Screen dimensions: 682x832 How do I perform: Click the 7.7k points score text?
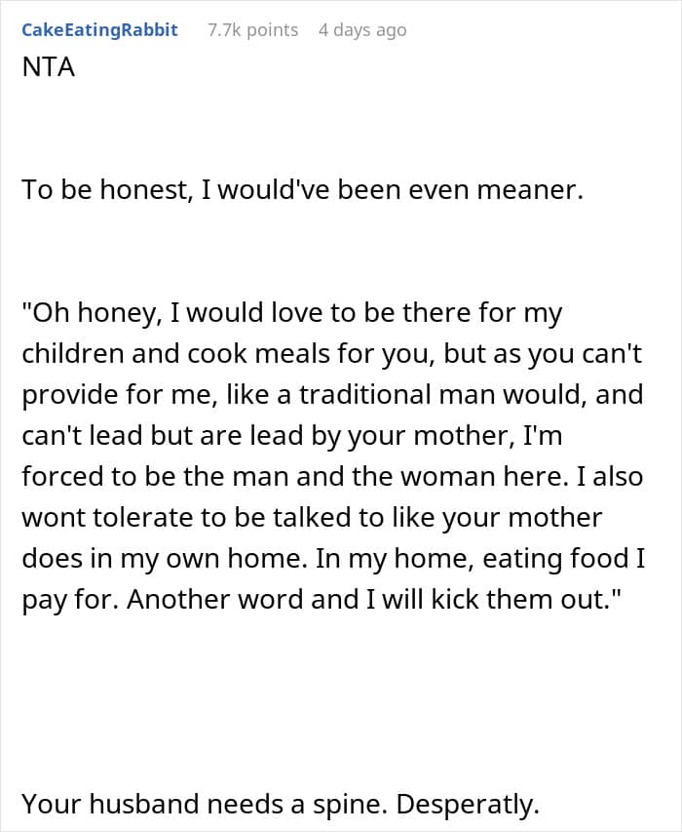pyautogui.click(x=252, y=29)
